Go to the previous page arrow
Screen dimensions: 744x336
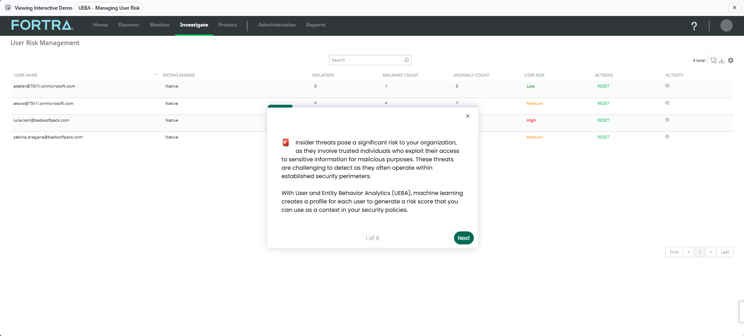point(688,252)
